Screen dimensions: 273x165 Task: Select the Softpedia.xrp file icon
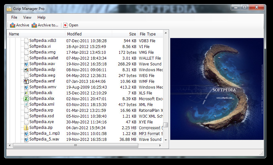26,110
